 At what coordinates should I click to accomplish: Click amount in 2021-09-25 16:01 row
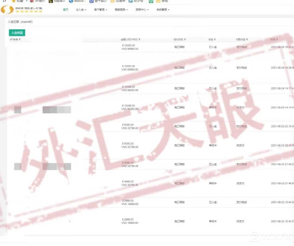click(x=130, y=47)
